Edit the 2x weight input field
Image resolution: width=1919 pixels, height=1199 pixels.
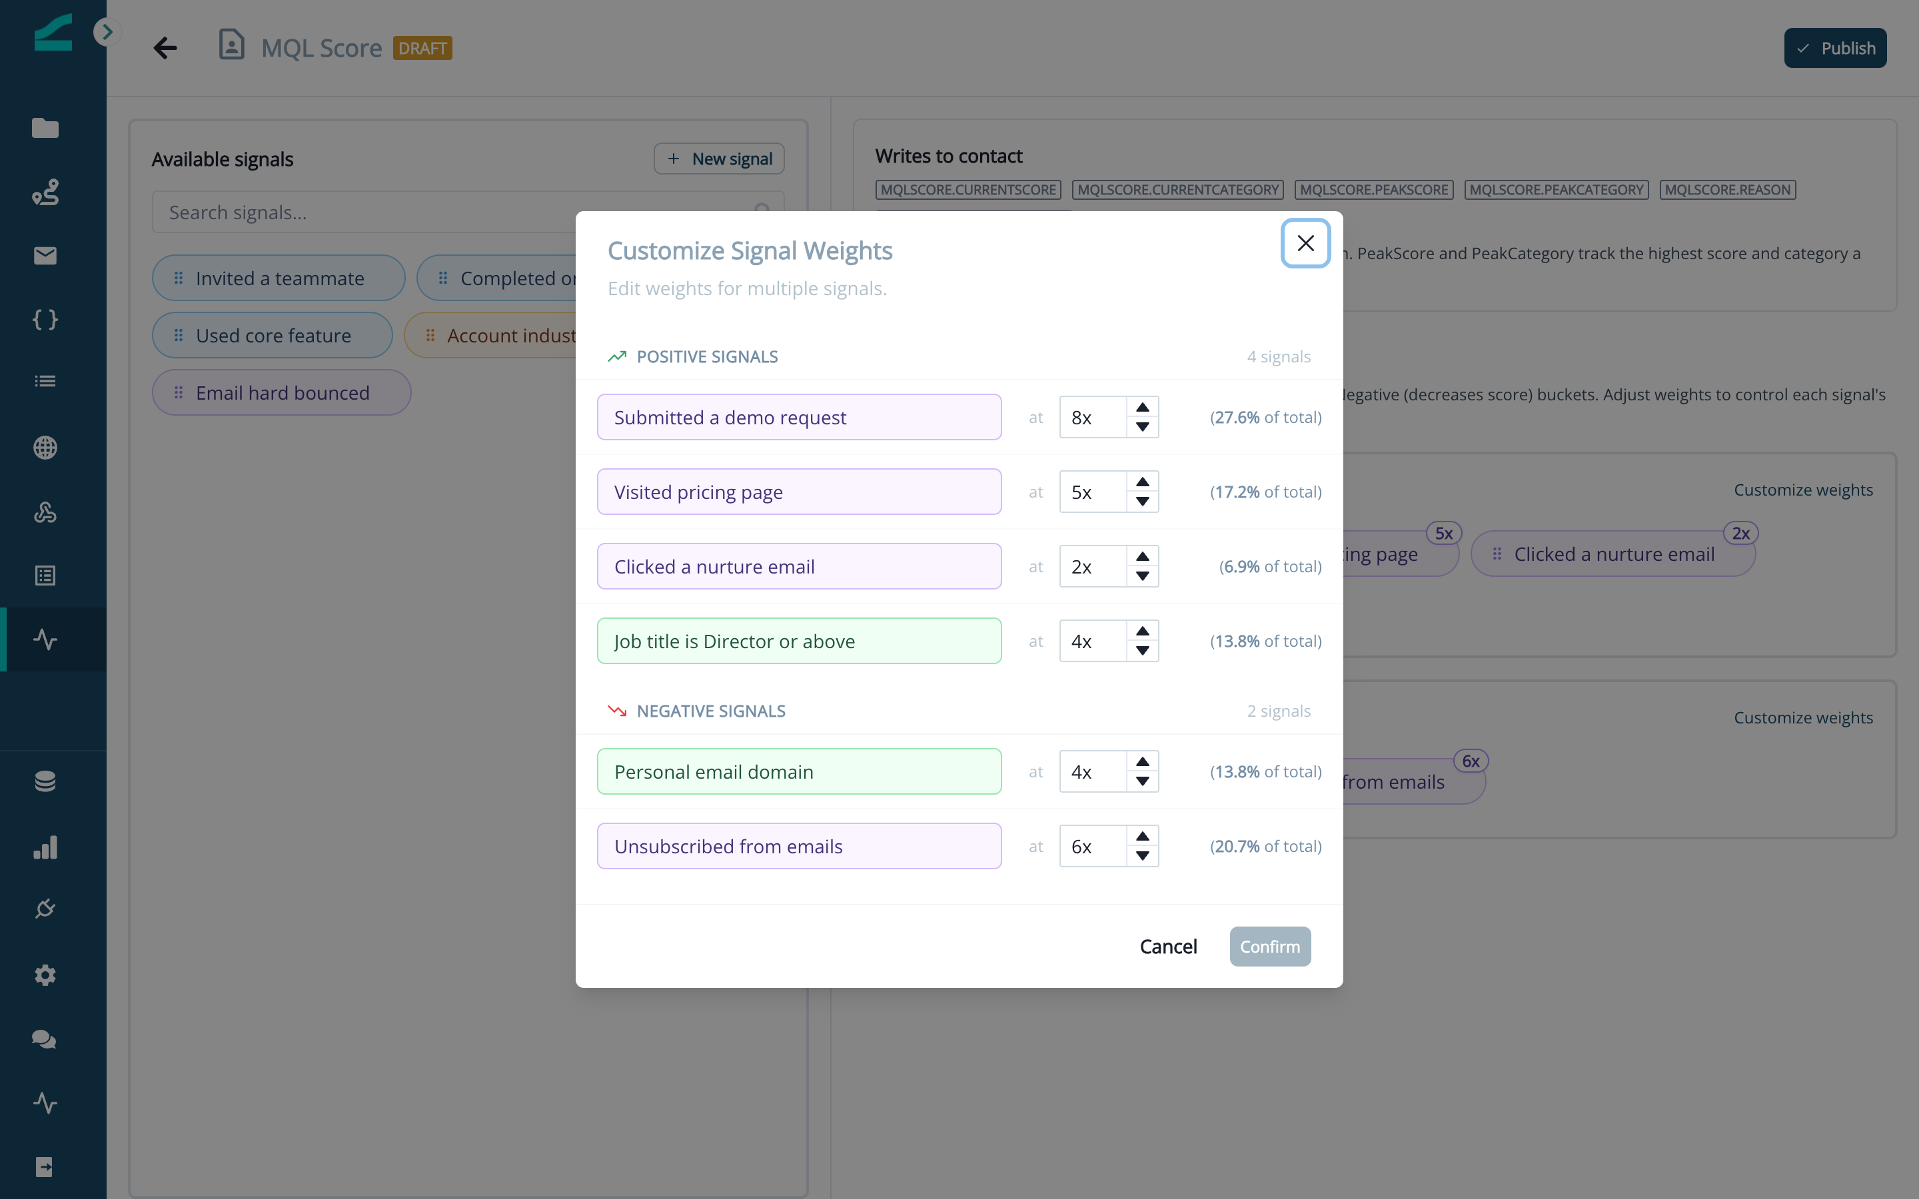[x=1093, y=566]
